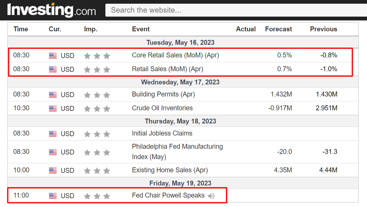Click the Actual column header
Viewport: 367px width, 207px height.
246,29
